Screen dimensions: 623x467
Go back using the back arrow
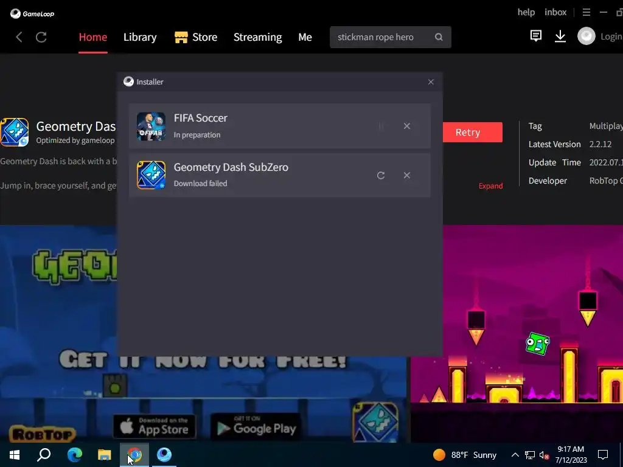[19, 37]
